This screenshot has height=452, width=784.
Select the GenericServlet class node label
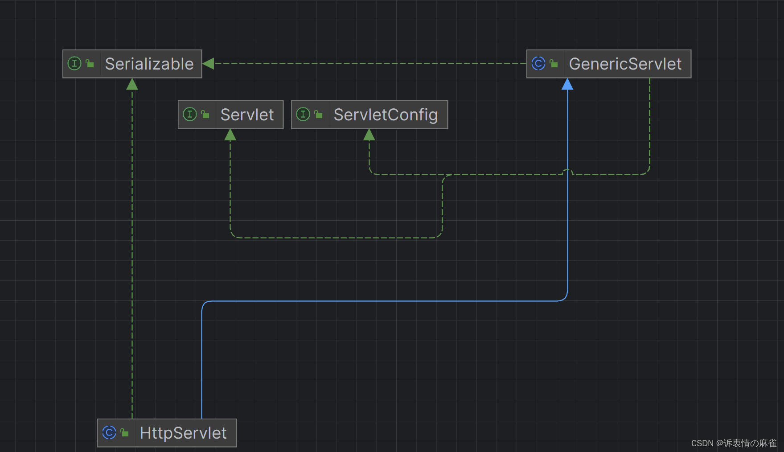(x=625, y=64)
